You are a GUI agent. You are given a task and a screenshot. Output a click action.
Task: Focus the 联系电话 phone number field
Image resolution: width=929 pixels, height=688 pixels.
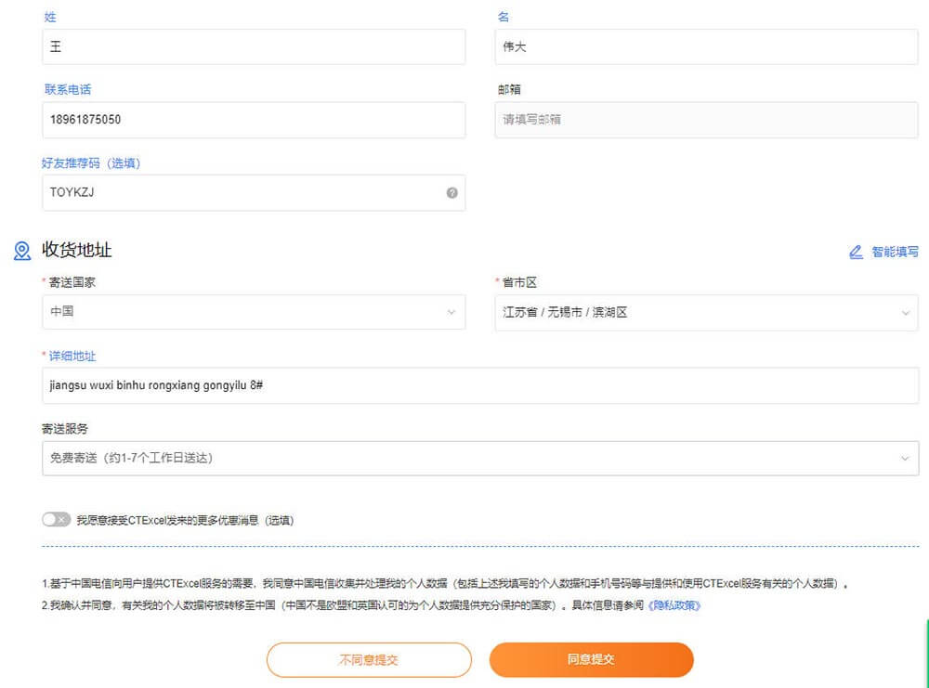253,120
